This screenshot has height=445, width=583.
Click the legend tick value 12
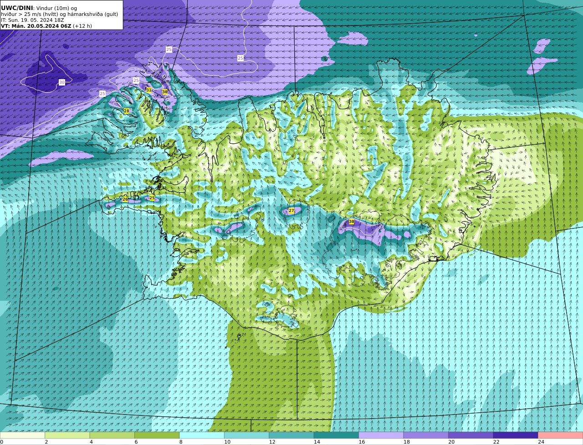click(x=272, y=442)
